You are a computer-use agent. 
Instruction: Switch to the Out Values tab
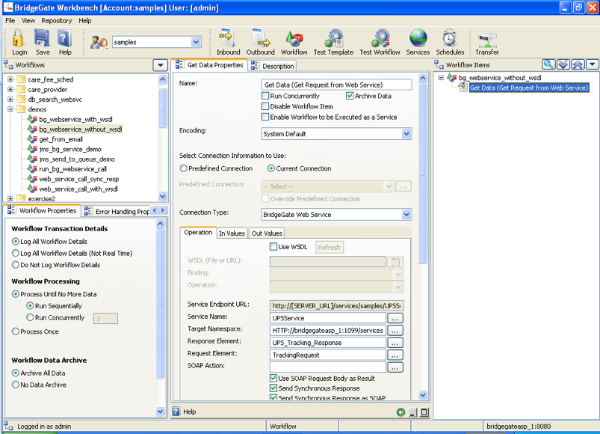point(267,233)
